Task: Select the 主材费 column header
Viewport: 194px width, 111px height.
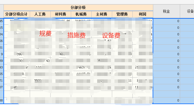Action: 102,14
